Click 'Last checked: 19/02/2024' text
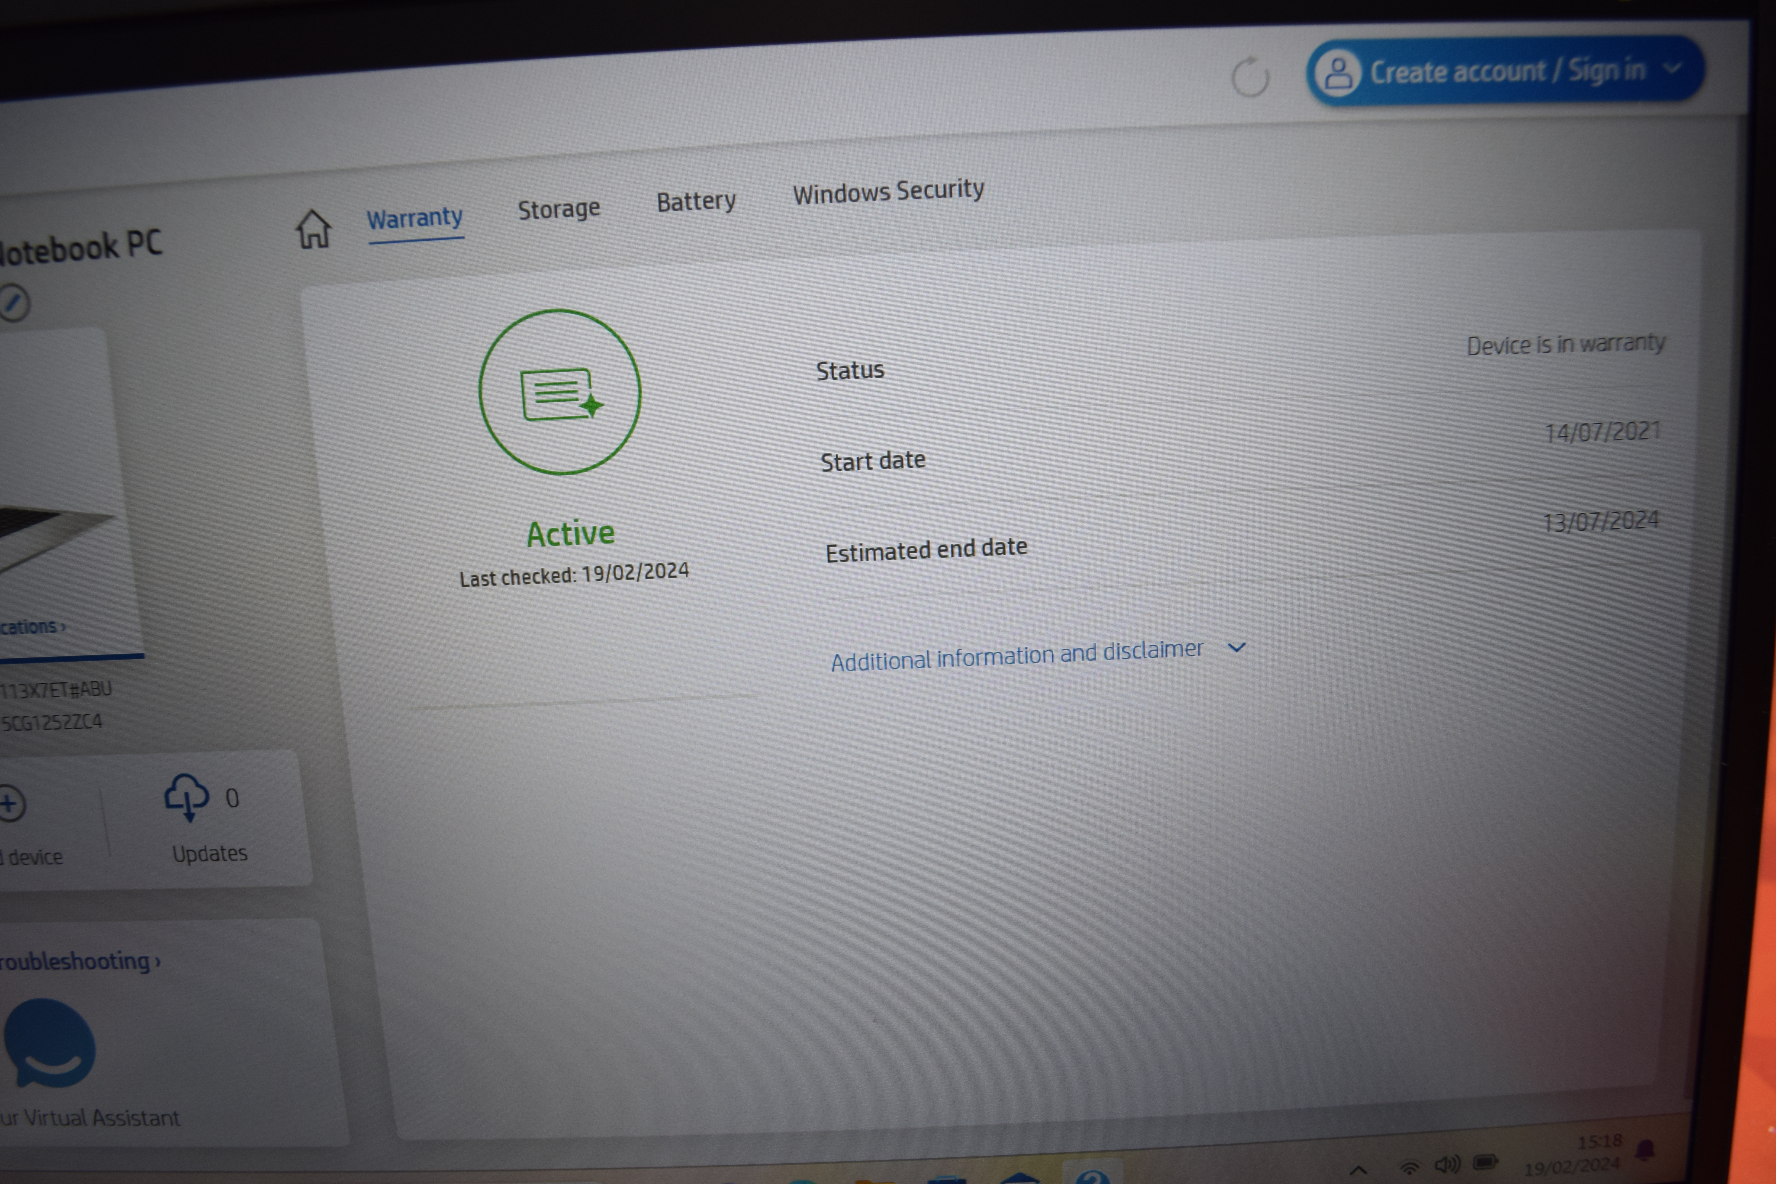 574,575
